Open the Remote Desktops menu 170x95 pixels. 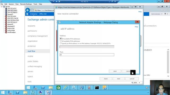pyautogui.click(x=26, y=4)
